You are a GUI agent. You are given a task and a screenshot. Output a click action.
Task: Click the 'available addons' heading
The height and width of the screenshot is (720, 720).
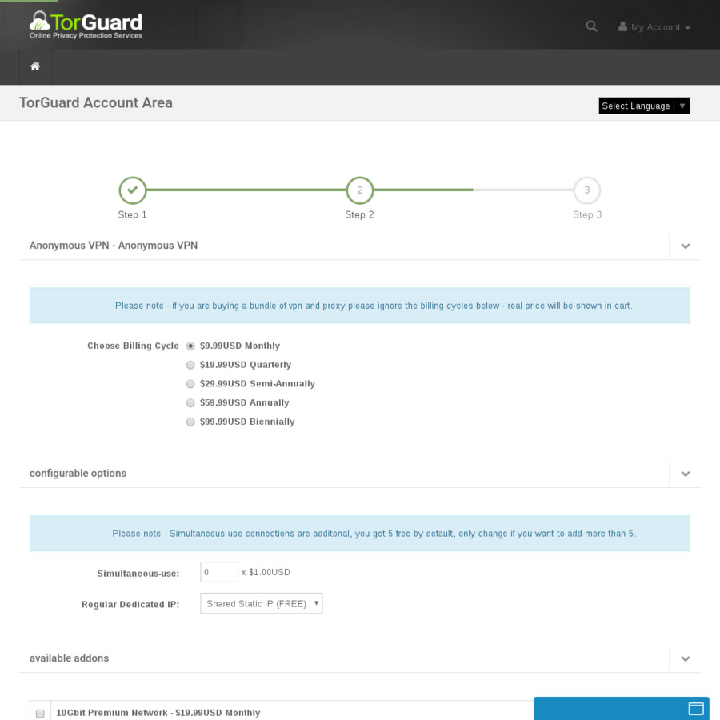pos(70,658)
